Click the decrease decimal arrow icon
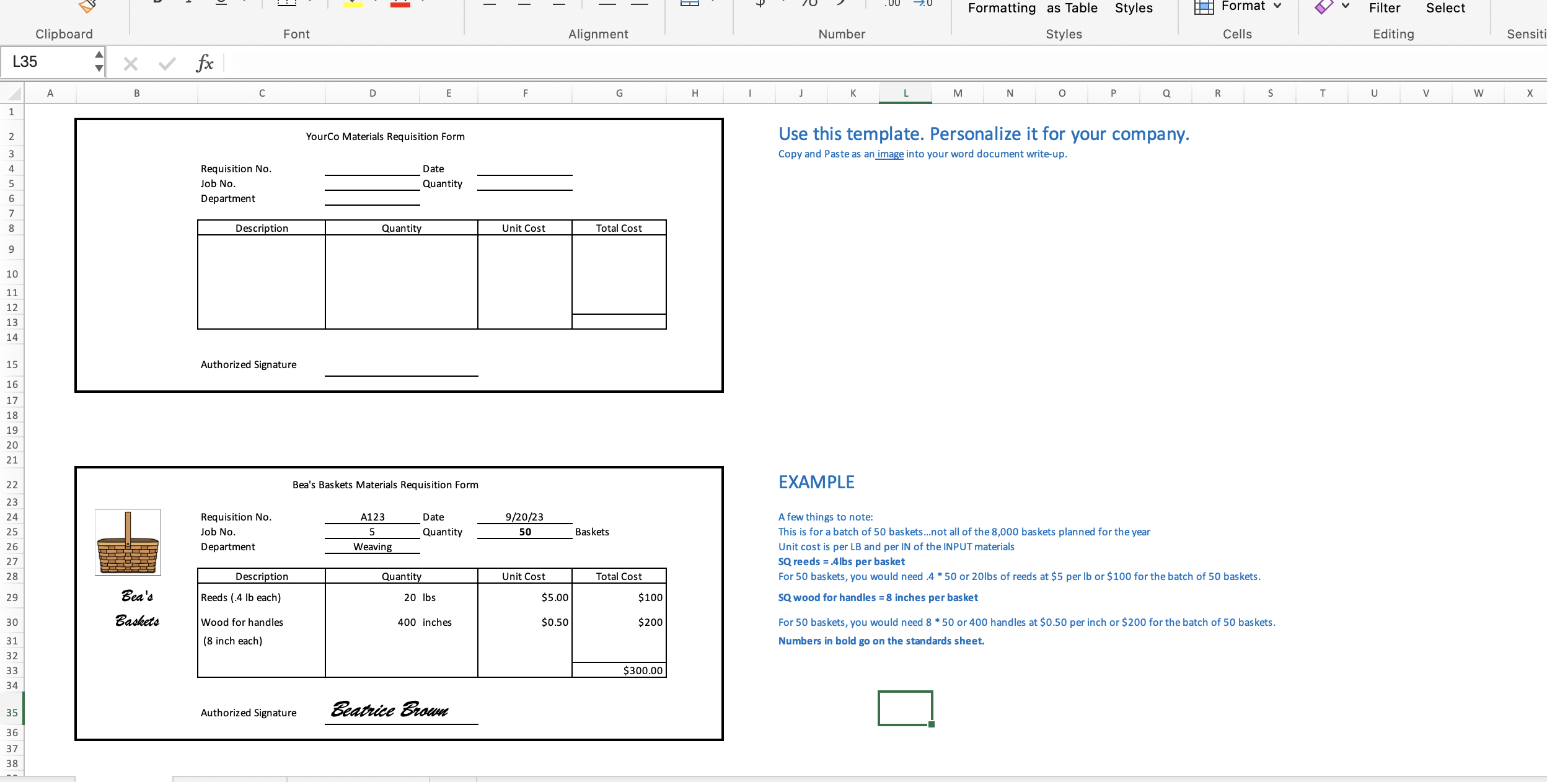This screenshot has width=1547, height=782. (x=923, y=4)
